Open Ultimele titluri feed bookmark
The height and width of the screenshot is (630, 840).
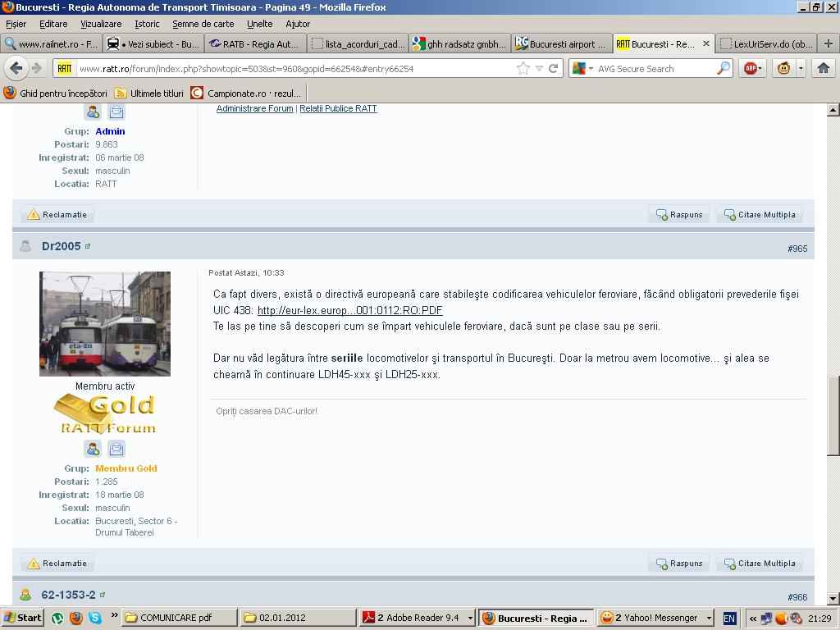(x=149, y=94)
